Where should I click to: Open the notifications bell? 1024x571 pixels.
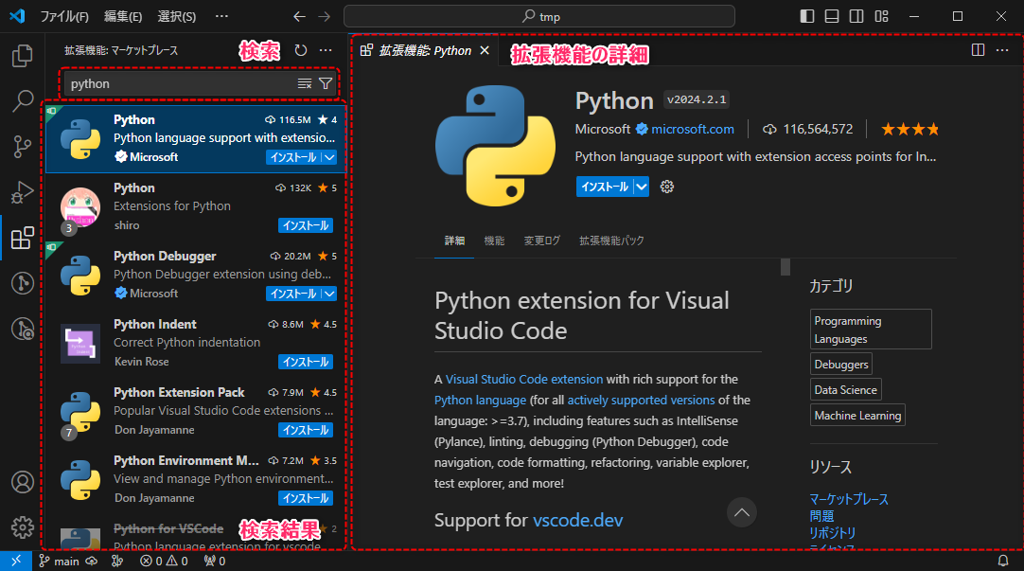(x=1003, y=562)
